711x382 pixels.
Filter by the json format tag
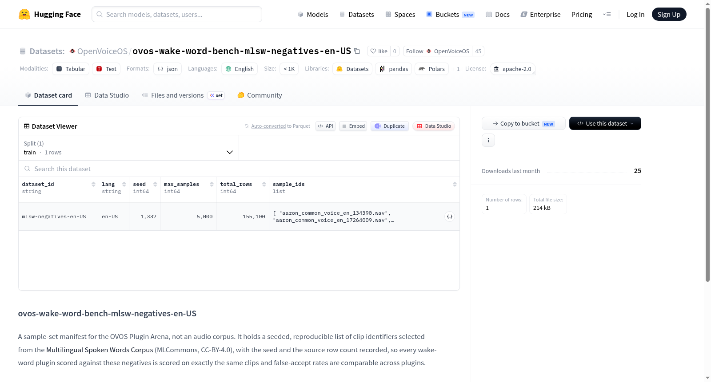168,69
